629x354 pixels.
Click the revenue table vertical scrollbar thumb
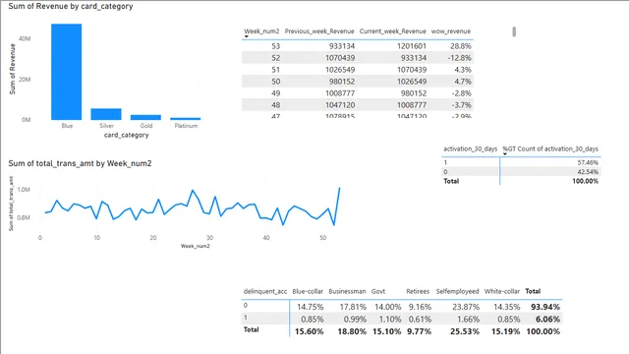point(514,31)
